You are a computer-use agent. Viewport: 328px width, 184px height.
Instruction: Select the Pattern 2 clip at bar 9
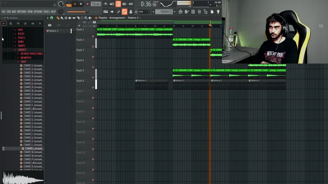(x=152, y=84)
